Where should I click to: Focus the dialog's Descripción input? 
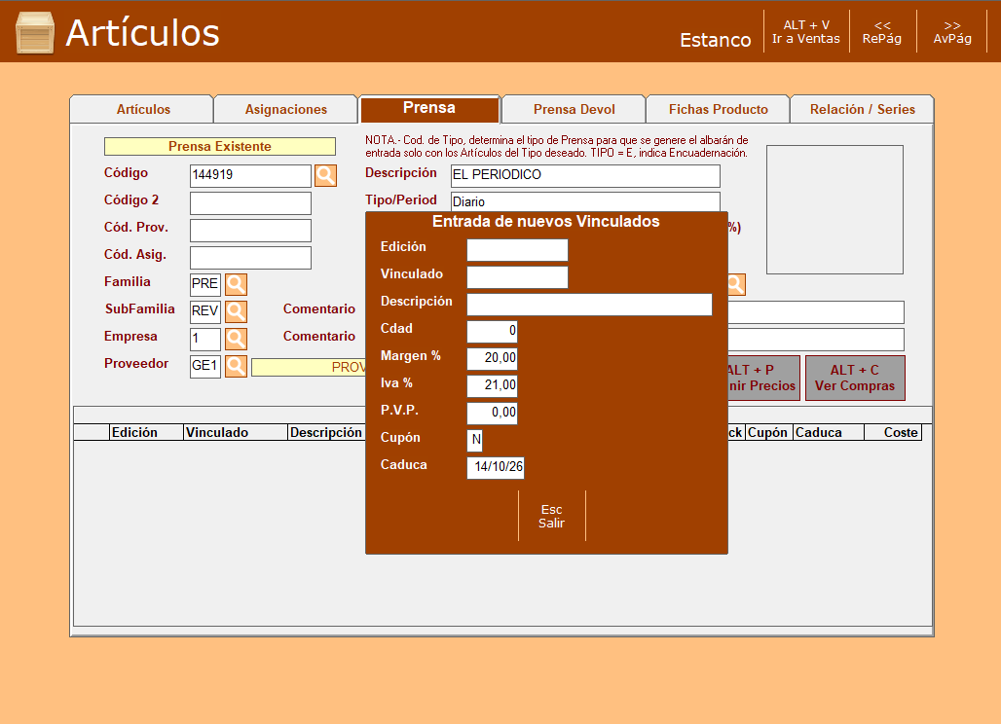[x=589, y=305]
